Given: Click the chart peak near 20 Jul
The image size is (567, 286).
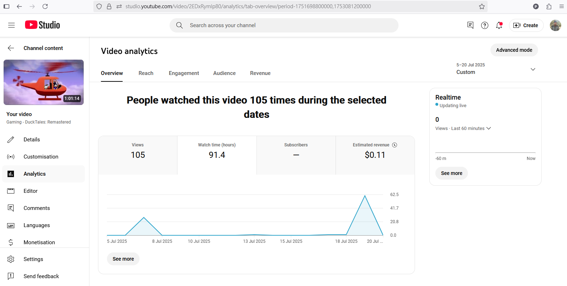Looking at the screenshot, I should (x=365, y=196).
